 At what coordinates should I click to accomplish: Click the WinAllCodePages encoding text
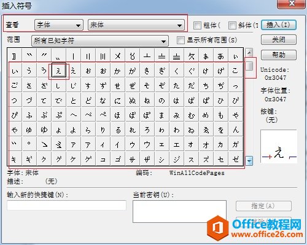[x=197, y=173]
